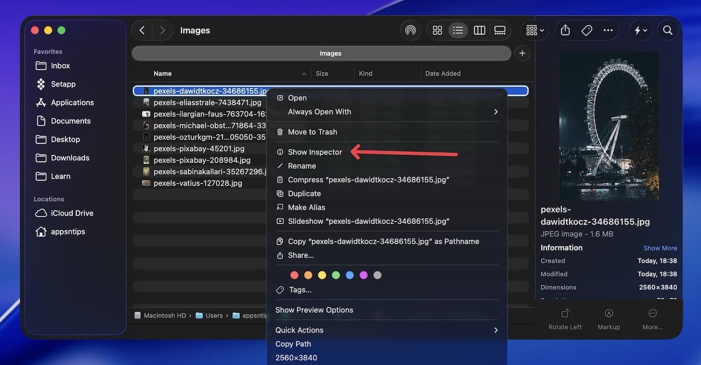Select Show Inspector from the context menu
The height and width of the screenshot is (365, 701).
(x=314, y=151)
